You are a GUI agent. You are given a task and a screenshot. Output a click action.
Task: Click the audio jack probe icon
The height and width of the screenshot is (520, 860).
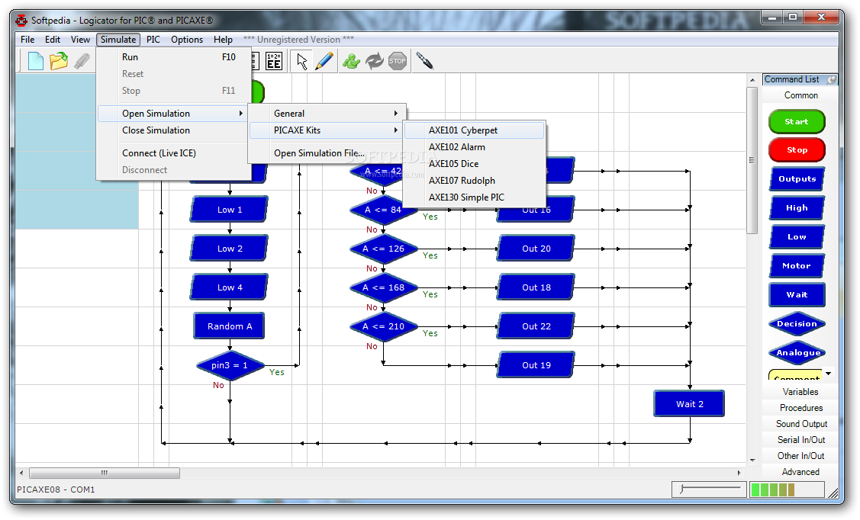click(424, 61)
